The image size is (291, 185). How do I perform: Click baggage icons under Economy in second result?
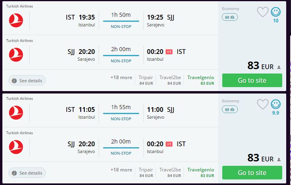coord(230,109)
